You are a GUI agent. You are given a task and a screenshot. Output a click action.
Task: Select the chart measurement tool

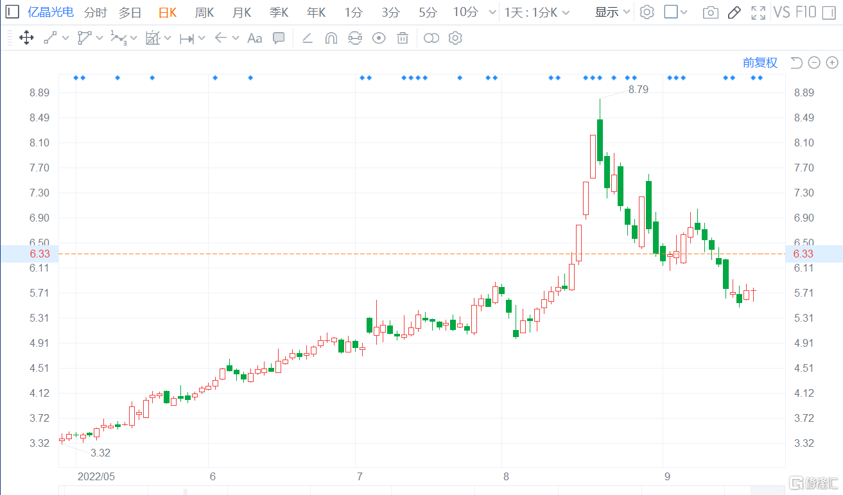152,38
